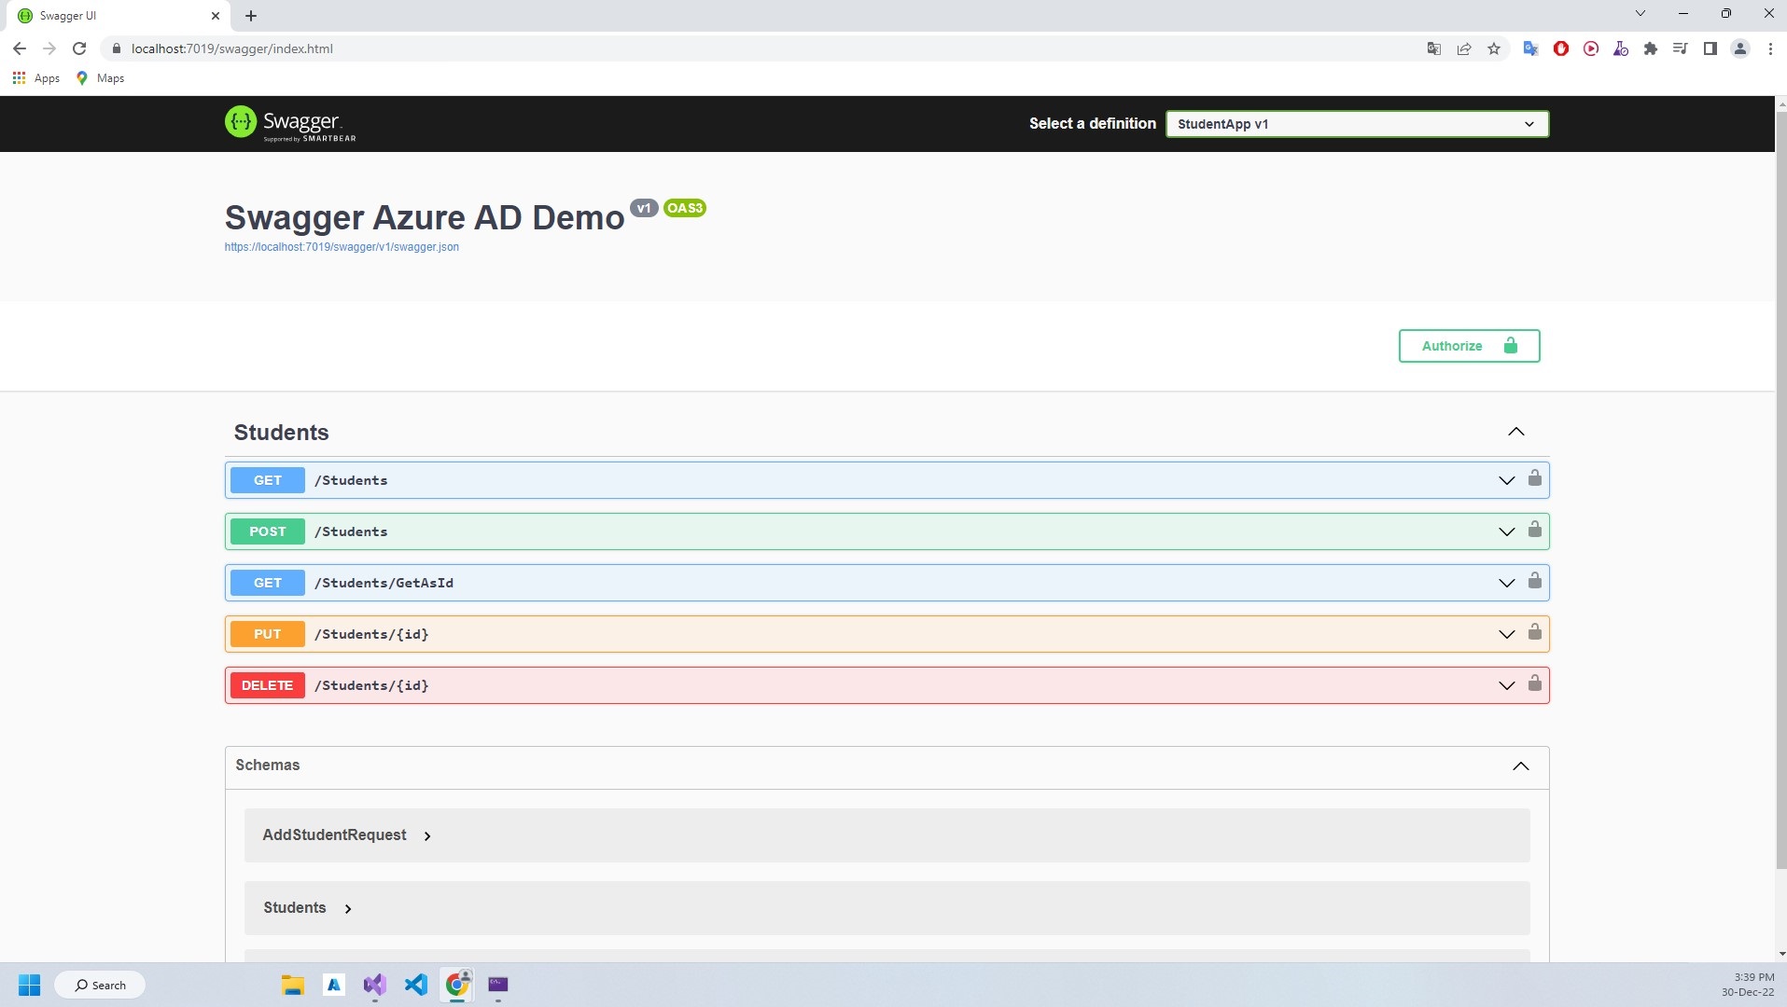Open Windows Start menu
The image size is (1787, 1007).
coord(30,985)
